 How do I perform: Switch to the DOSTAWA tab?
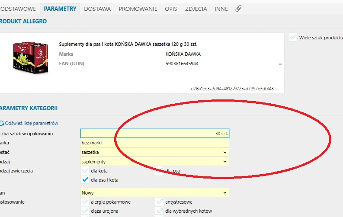tap(97, 9)
